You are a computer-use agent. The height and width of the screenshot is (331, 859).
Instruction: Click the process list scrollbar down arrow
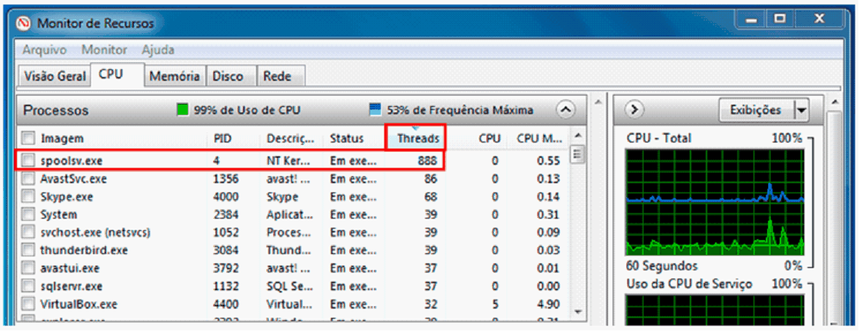580,312
